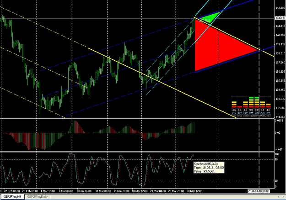Click the 18 Mar 12:00 time label
This screenshot has width=286, height=200.
(140, 191)
